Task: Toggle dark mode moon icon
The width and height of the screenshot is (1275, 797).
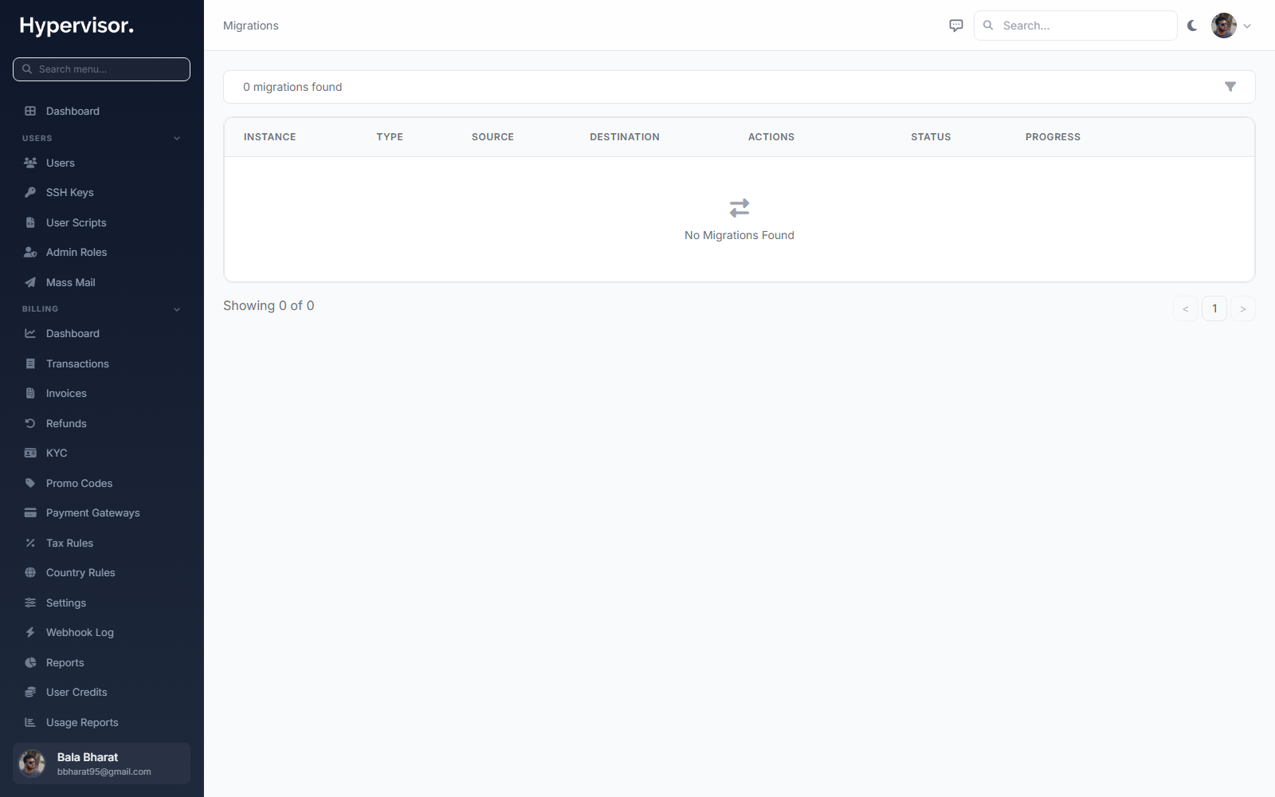Action: 1192,26
